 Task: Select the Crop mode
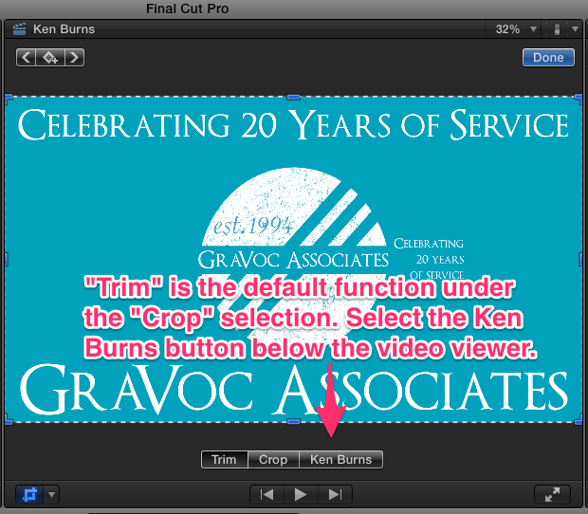(x=273, y=460)
